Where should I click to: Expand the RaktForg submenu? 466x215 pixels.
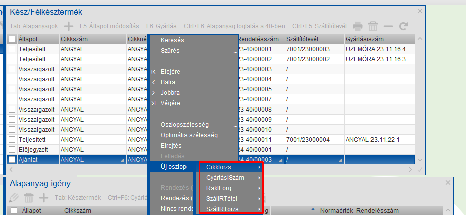click(x=231, y=188)
